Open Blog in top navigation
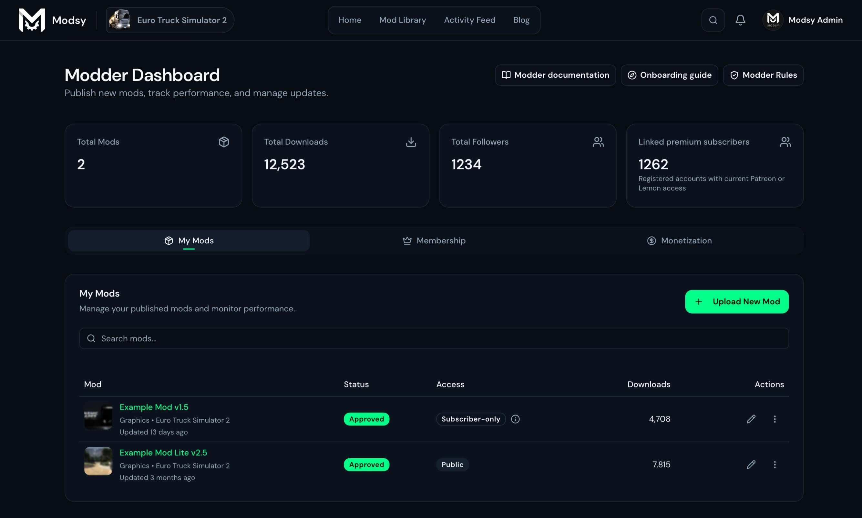The height and width of the screenshot is (518, 862). click(x=521, y=20)
